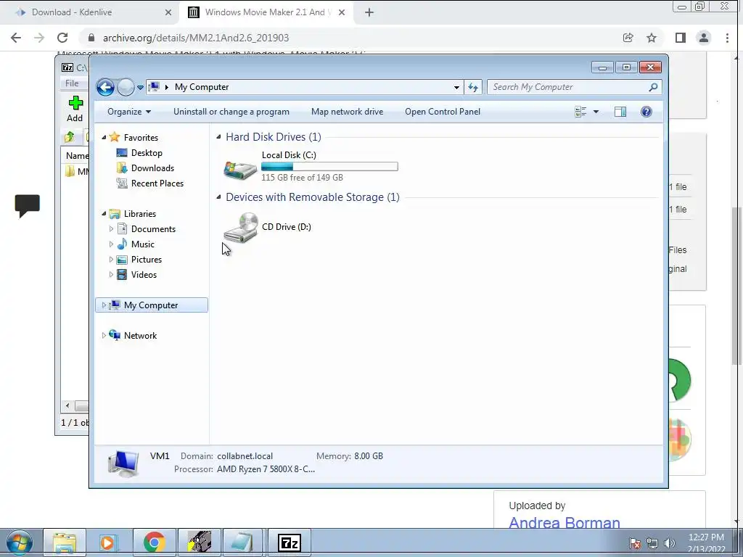The image size is (743, 557).
Task: Collapse Devices with Removable Storage group
Action: [218, 197]
